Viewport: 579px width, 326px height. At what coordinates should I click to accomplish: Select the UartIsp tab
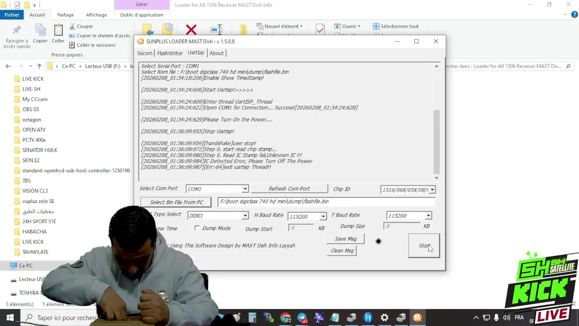coord(196,53)
